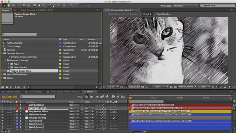
Task: Click the auto-keyframe stopwatch icon in timeline
Action: point(118,97)
